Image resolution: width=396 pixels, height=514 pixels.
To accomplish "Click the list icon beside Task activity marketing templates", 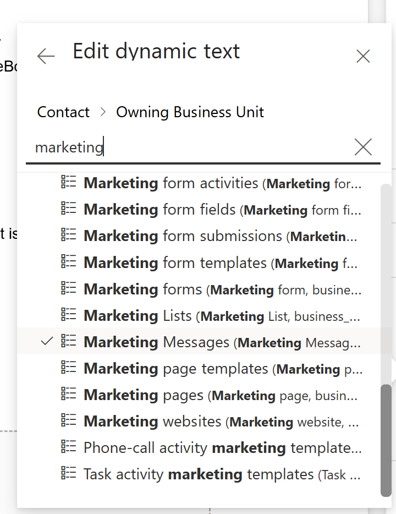I will [x=68, y=474].
